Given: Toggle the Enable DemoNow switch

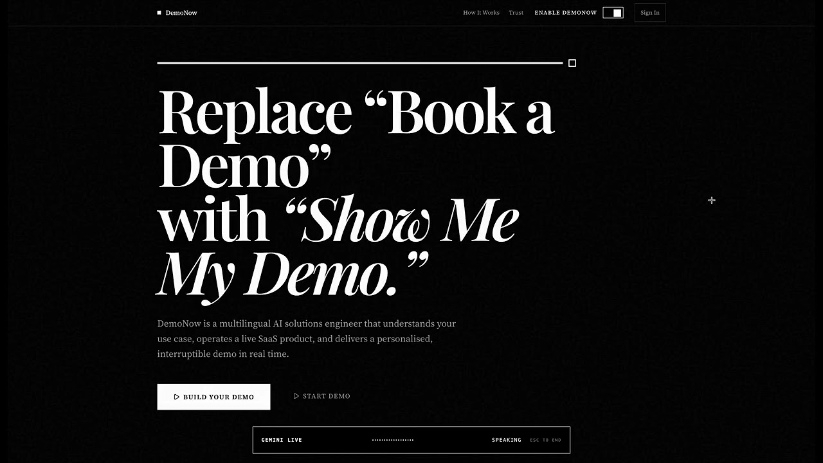Looking at the screenshot, I should [x=613, y=13].
